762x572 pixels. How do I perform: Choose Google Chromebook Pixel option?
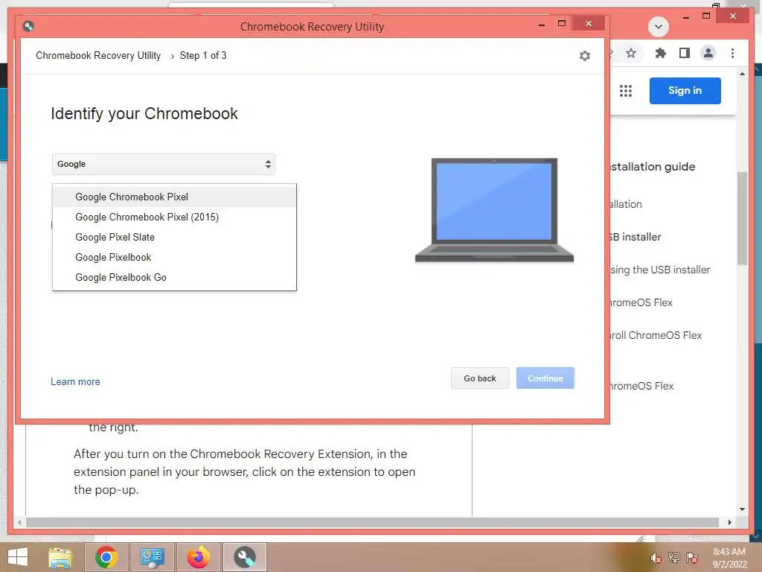tap(174, 197)
